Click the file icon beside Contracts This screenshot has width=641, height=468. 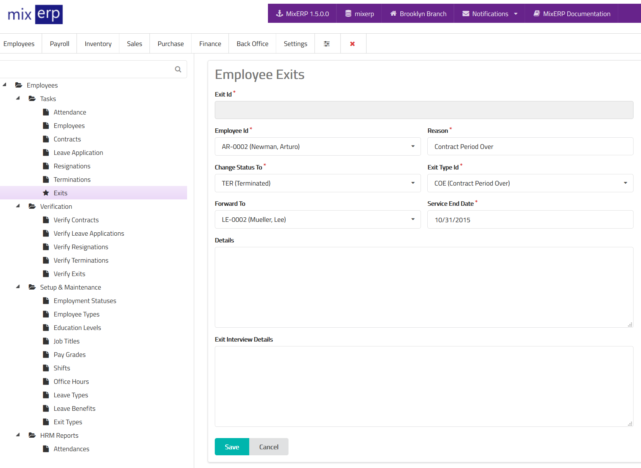(x=46, y=139)
